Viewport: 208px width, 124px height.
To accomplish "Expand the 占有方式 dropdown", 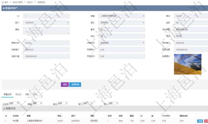I will click(x=121, y=43).
